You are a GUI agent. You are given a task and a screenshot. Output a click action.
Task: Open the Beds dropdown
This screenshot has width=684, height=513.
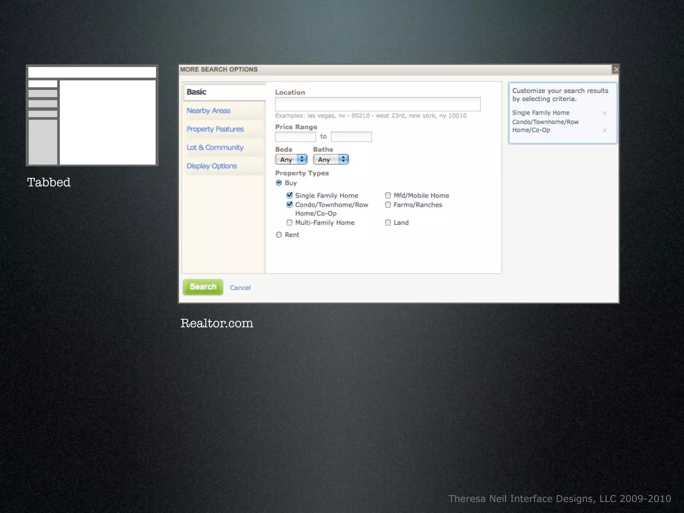click(x=291, y=160)
